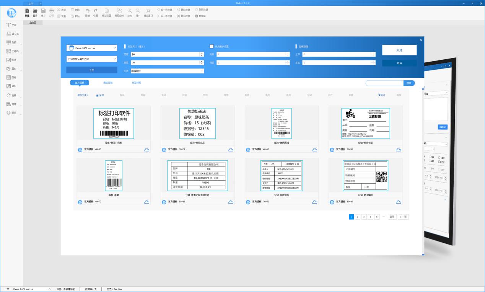Image resolution: width=485 pixels, height=292 pixels.
Task: Select the 启动页 document tab
Action: click(33, 23)
